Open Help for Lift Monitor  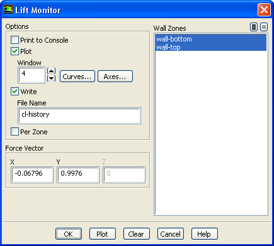pos(205,234)
